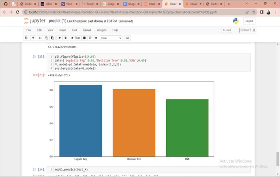Interrupt the kernel with the stop icon

(84, 38)
